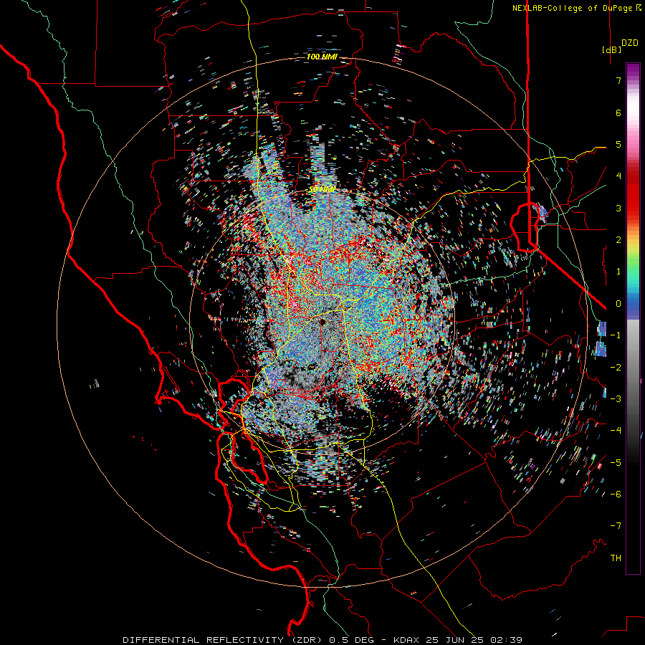Click the Differential Reflectivity caption at bottom
Screen dimensions: 645x645
[x=322, y=640]
